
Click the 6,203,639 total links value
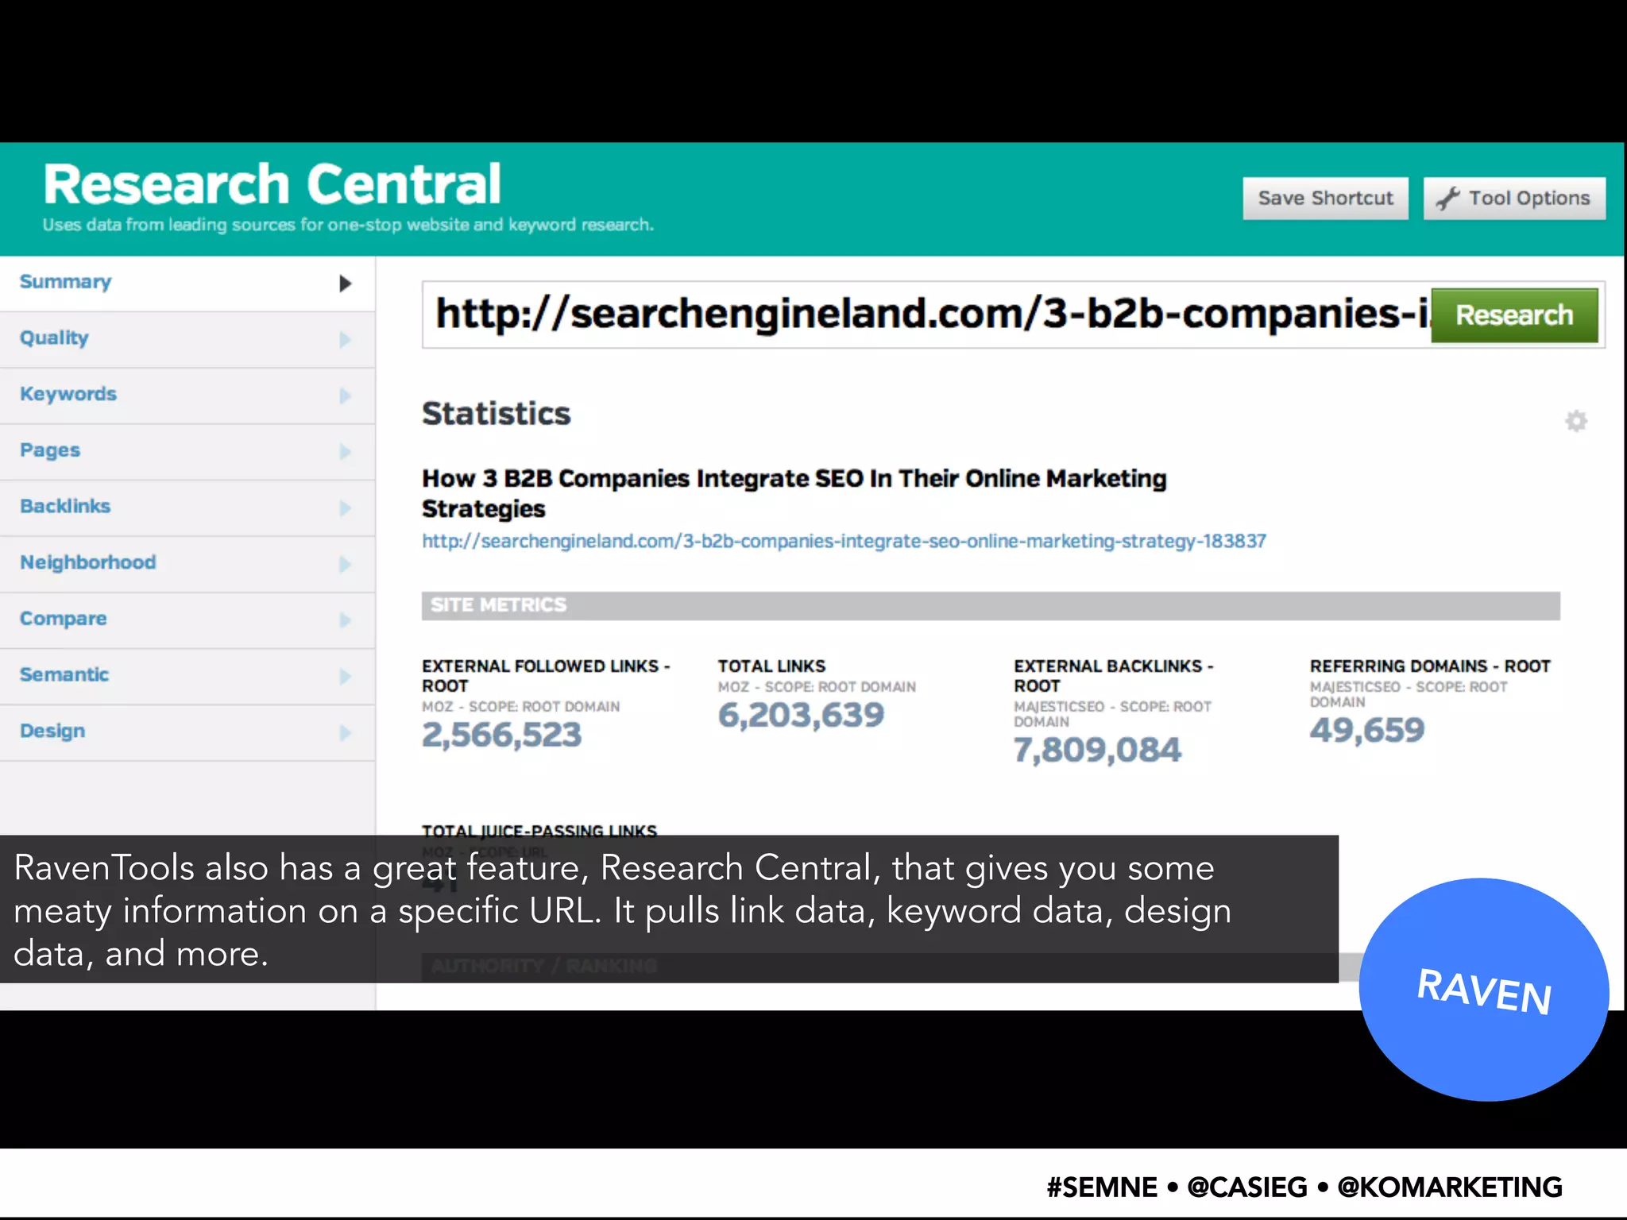801,715
